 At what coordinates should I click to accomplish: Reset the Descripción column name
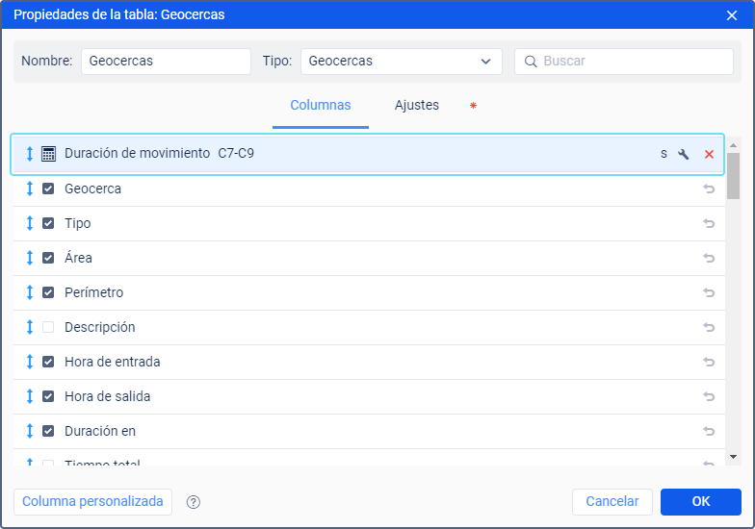(x=709, y=327)
